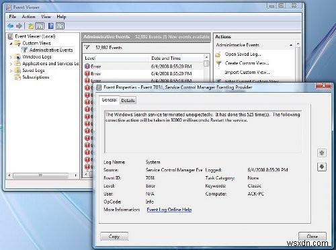Click the Open Saved Log folder icon
This screenshot has height=250, width=336.
[x=218, y=54]
